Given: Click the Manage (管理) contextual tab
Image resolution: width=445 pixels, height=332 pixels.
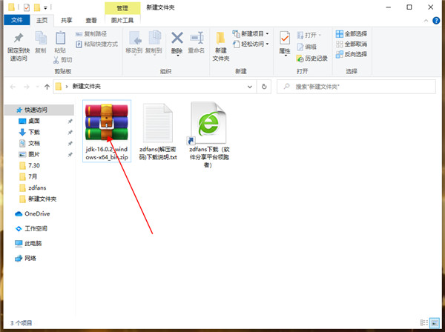Looking at the screenshot, I should click(122, 8).
